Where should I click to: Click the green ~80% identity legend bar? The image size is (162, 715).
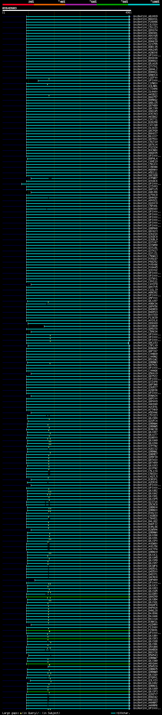coord(112,5)
